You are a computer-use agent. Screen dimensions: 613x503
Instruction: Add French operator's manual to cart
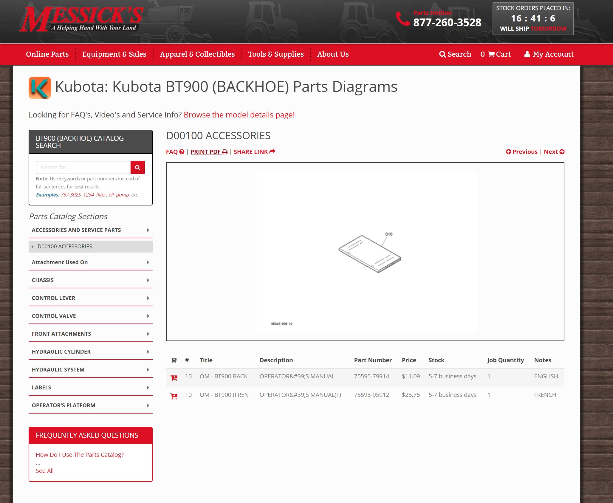pos(174,396)
